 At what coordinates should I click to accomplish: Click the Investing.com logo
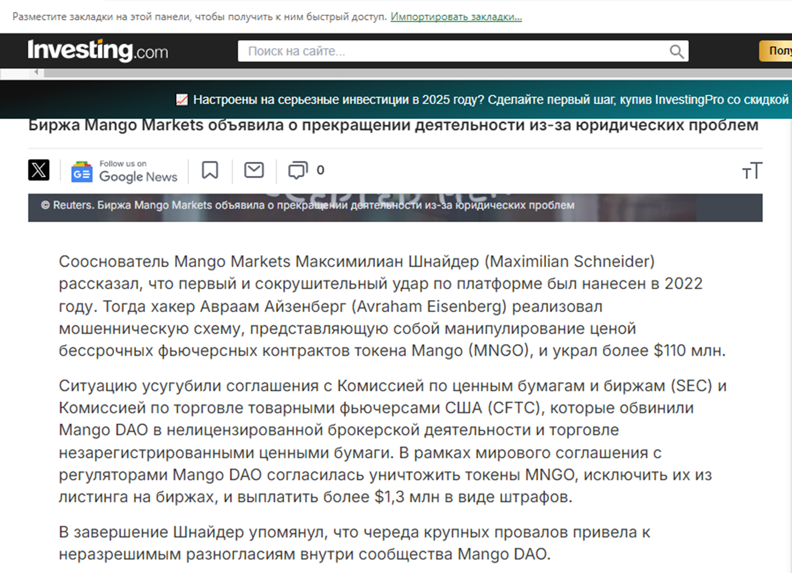(98, 51)
